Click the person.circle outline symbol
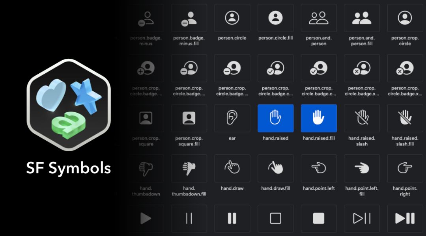This screenshot has height=236, width=426. [232, 18]
